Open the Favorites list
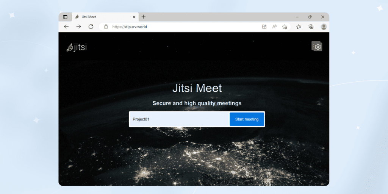 (299, 27)
